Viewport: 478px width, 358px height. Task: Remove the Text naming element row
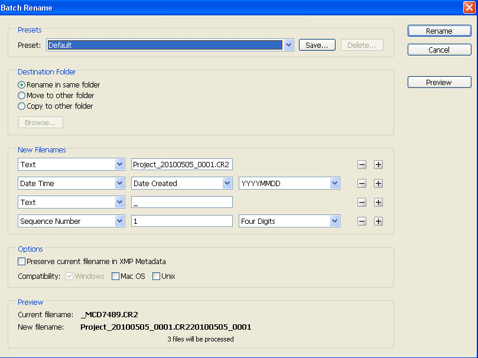(362, 164)
